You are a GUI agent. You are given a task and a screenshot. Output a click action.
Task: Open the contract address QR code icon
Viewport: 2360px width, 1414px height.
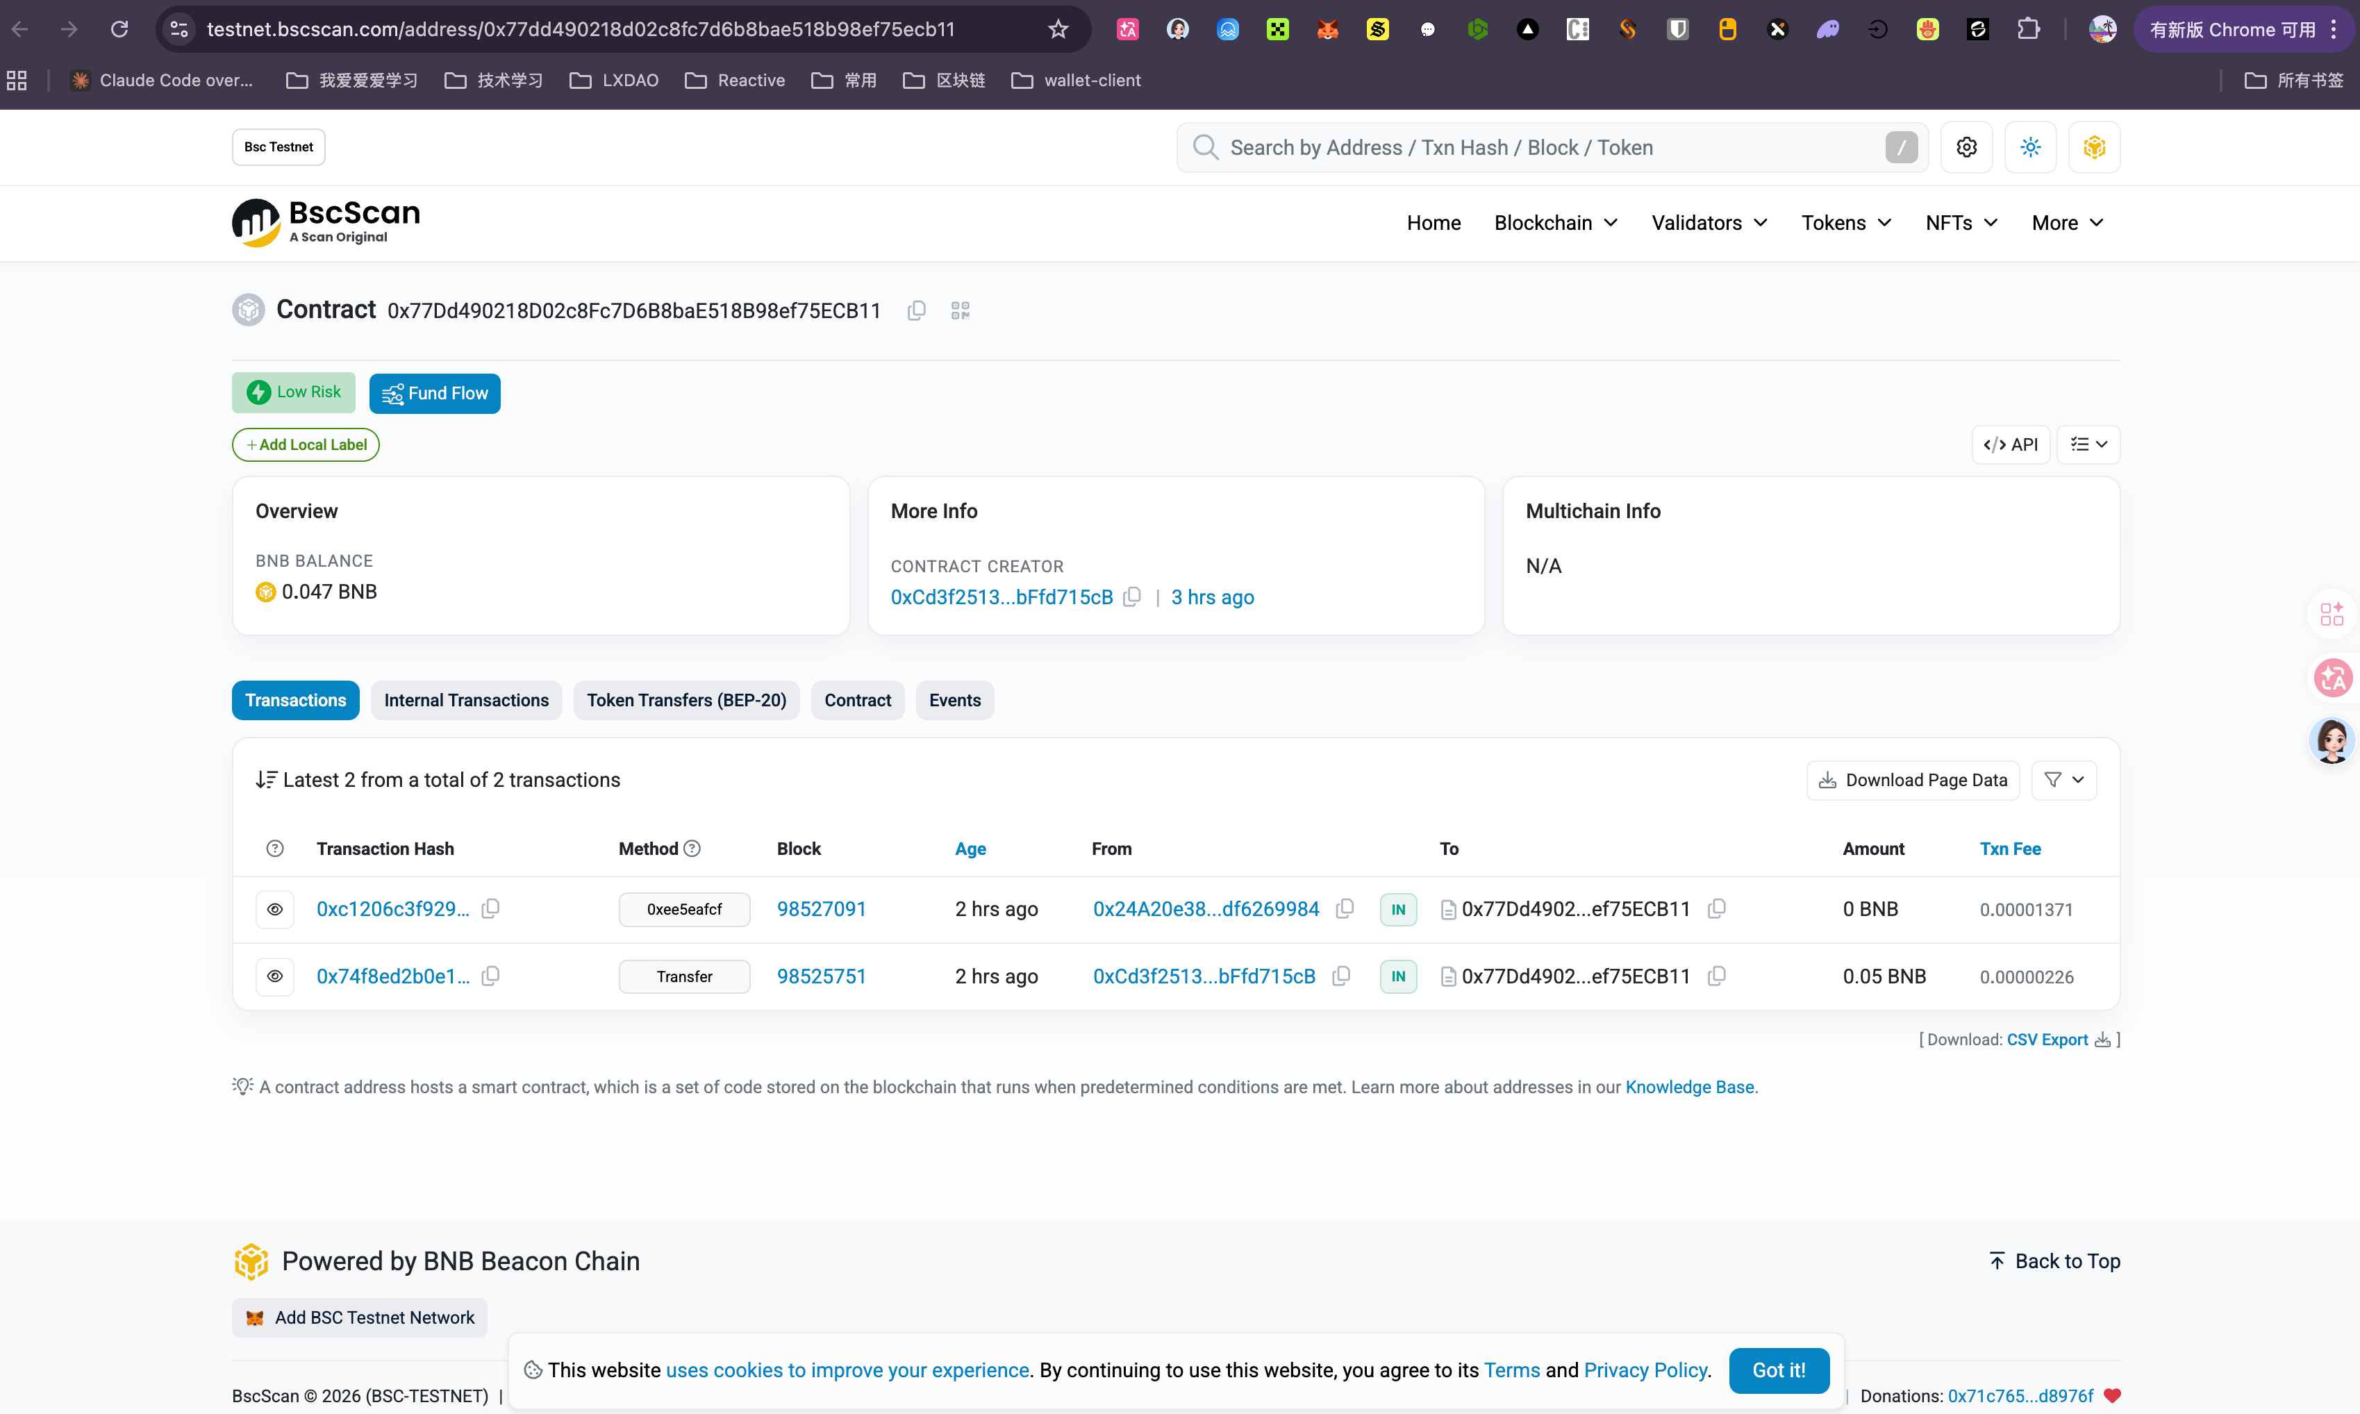[959, 310]
